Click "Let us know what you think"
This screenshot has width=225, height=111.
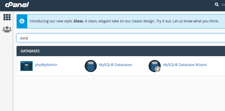[x=196, y=21]
